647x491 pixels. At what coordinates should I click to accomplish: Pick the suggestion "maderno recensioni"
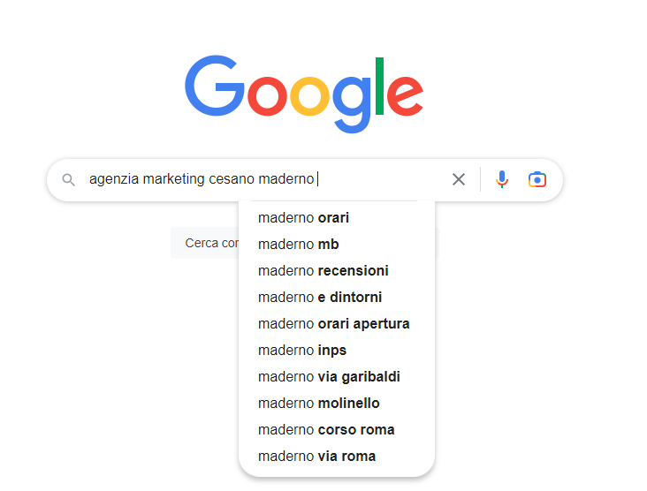tap(323, 270)
